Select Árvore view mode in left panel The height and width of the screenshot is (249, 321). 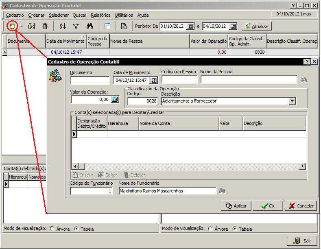[x=52, y=229]
